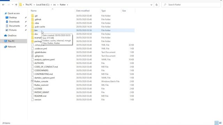The width and height of the screenshot is (223, 125).
Task: Select the .pub-cache folder icon
Action: pyautogui.click(x=32, y=27)
